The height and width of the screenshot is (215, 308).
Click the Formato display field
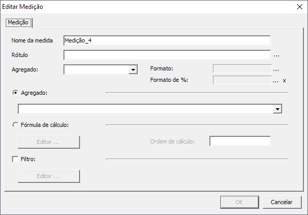[242, 68]
